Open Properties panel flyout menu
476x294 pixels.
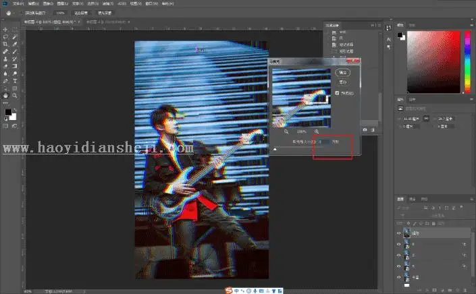click(x=471, y=99)
